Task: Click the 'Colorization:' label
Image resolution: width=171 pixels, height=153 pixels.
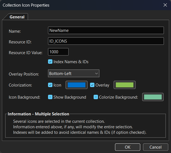Action: (20, 85)
